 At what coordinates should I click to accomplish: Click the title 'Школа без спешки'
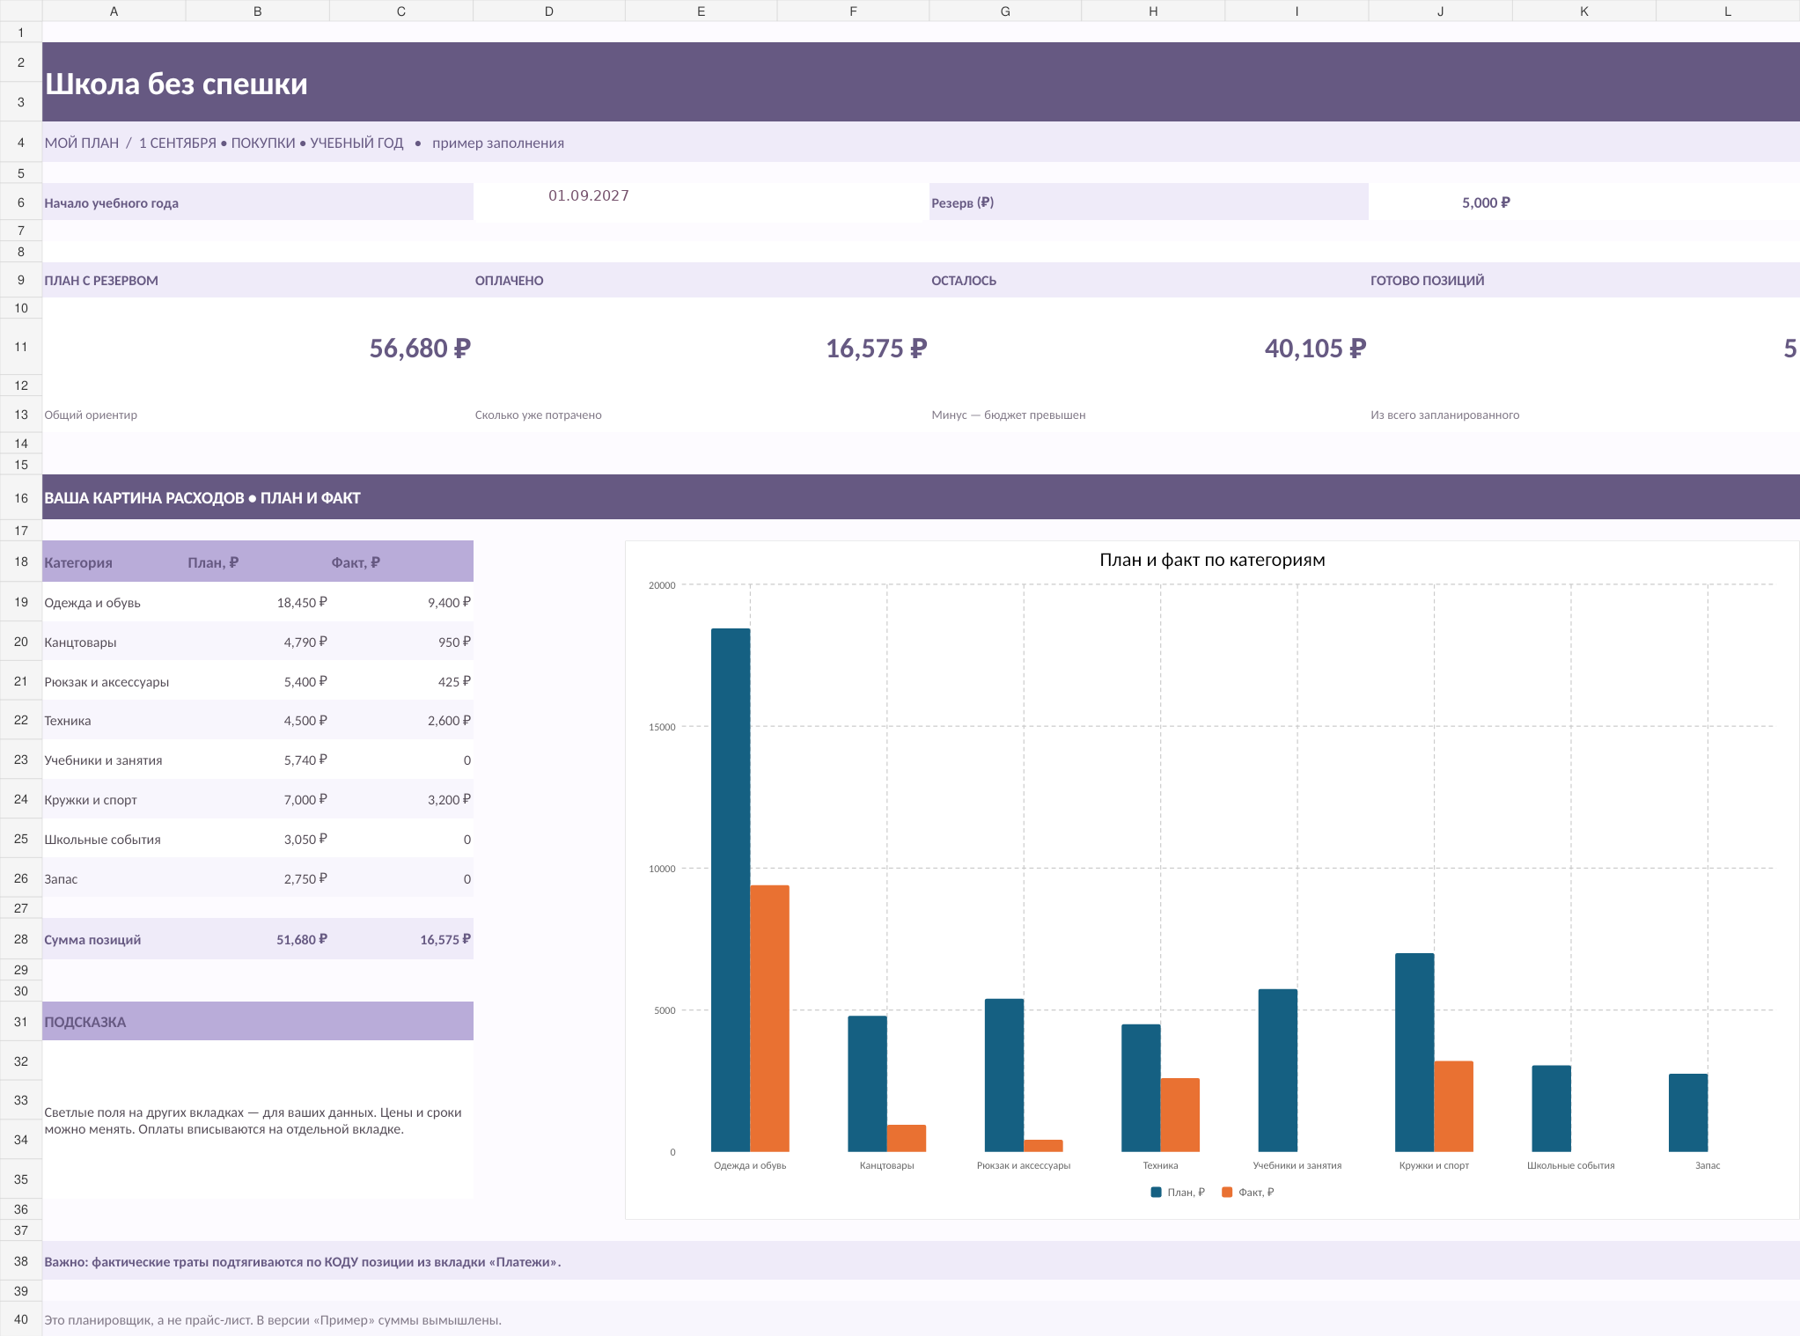(x=176, y=84)
